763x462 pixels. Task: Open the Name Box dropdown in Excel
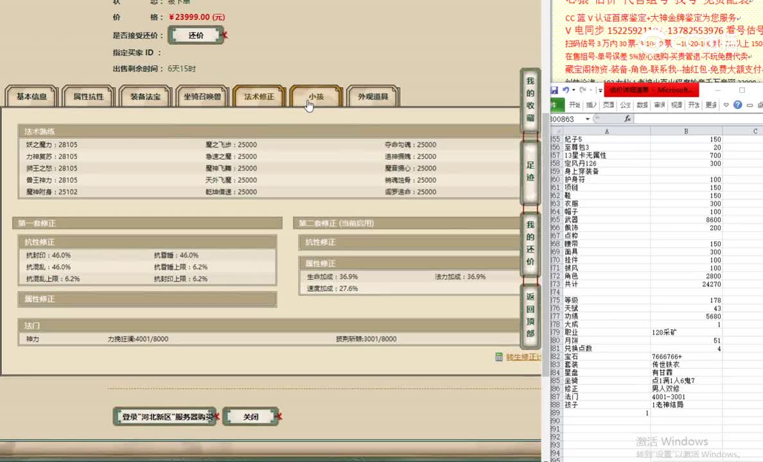(586, 119)
